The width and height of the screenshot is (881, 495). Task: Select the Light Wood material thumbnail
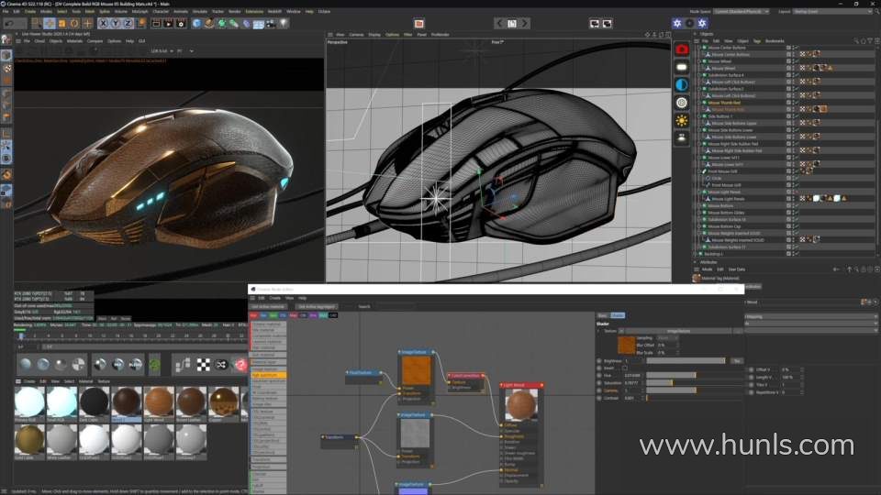(158, 401)
